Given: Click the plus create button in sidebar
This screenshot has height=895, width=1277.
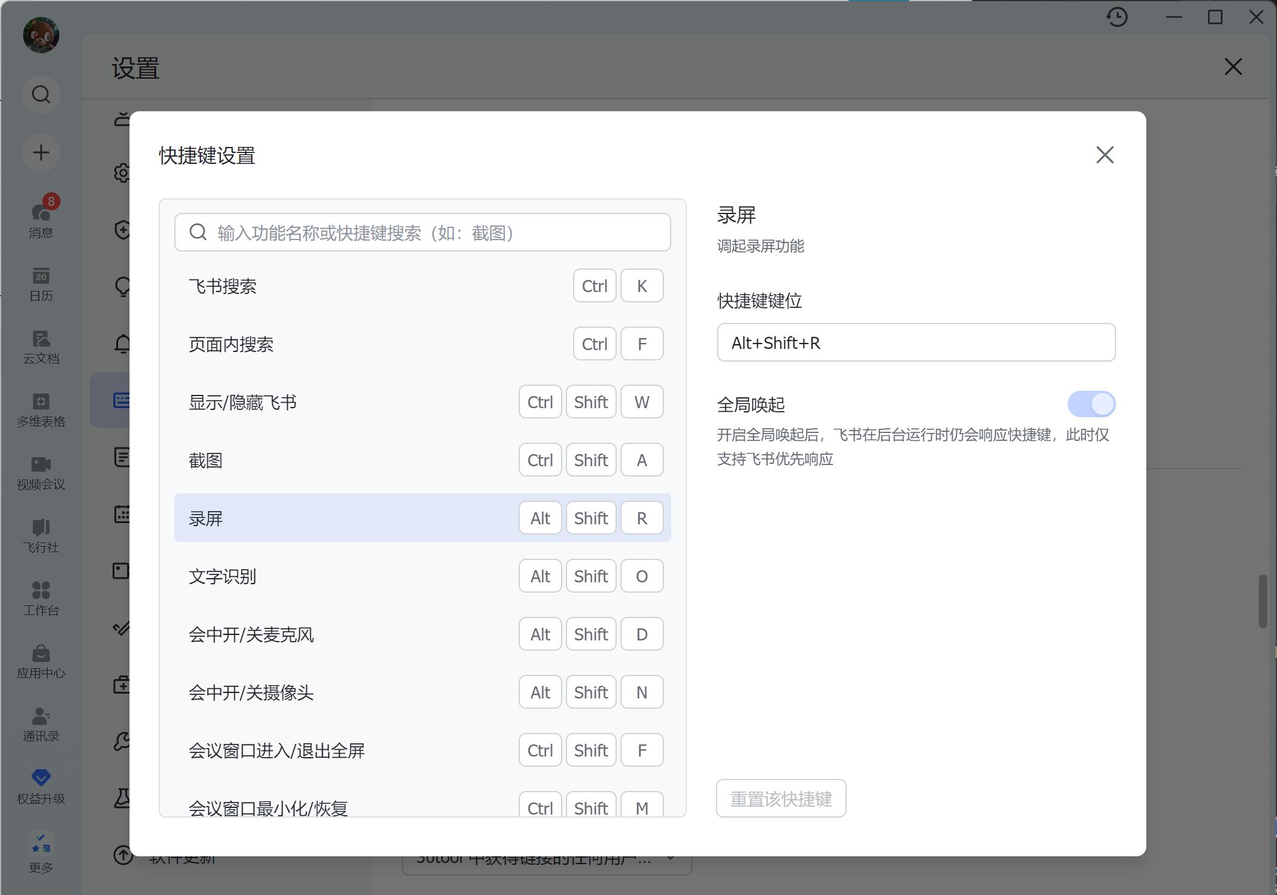Looking at the screenshot, I should coord(41,152).
